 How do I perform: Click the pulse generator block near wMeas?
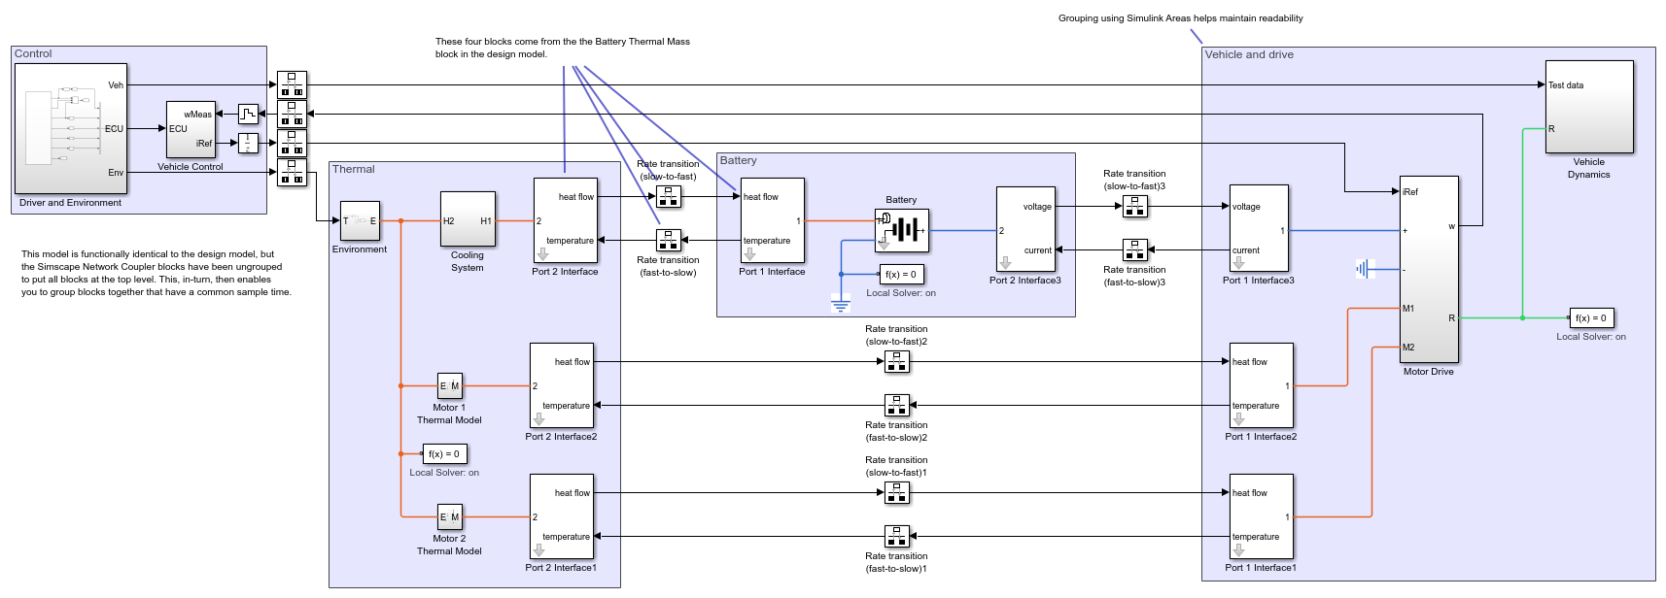pos(249,115)
